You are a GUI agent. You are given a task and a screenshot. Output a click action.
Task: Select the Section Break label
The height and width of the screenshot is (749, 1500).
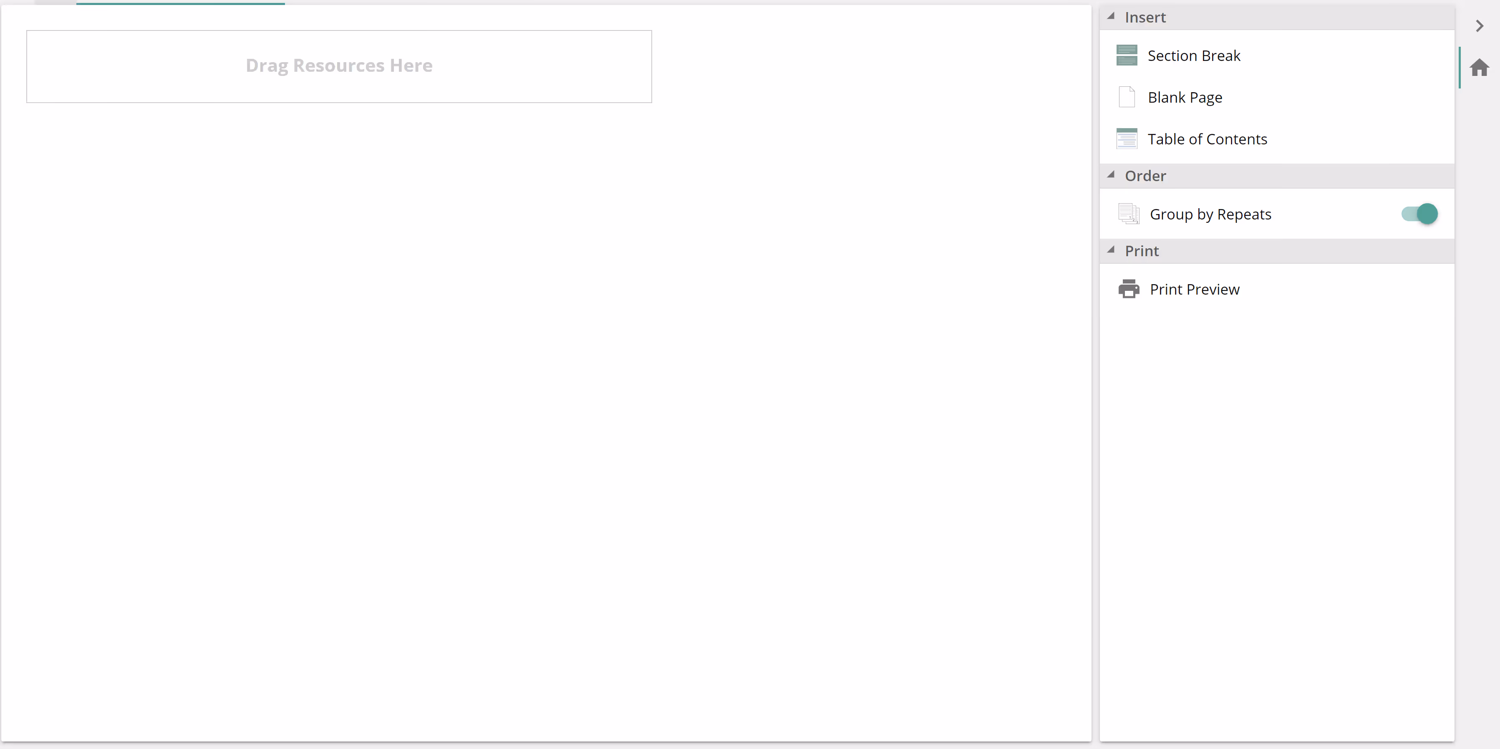(1194, 56)
